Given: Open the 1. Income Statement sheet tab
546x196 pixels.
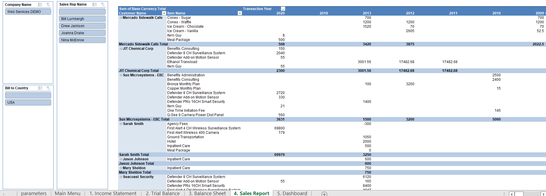Looking at the screenshot, I should pos(113,193).
